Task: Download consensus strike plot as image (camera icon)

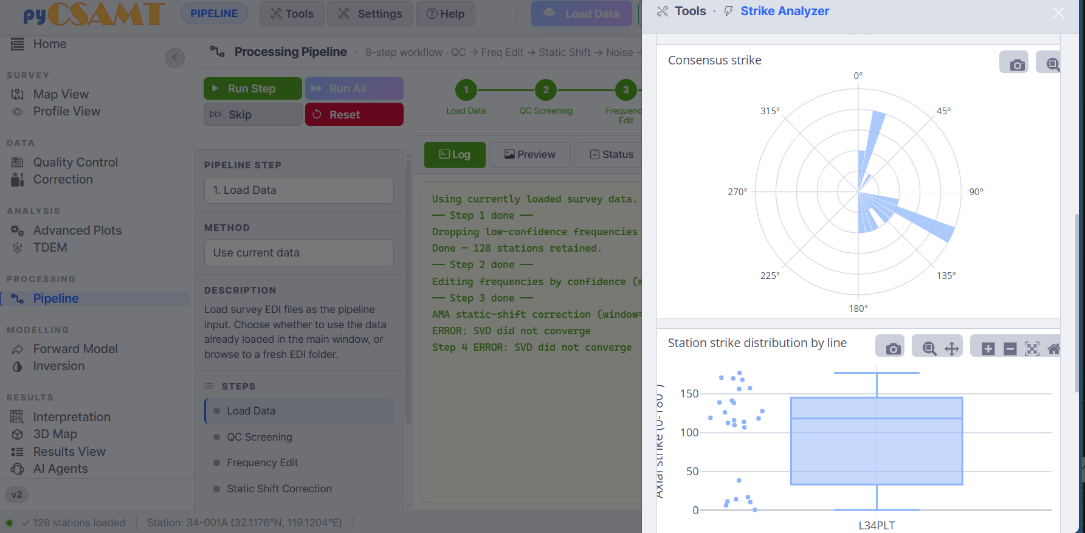Action: pyautogui.click(x=1016, y=64)
